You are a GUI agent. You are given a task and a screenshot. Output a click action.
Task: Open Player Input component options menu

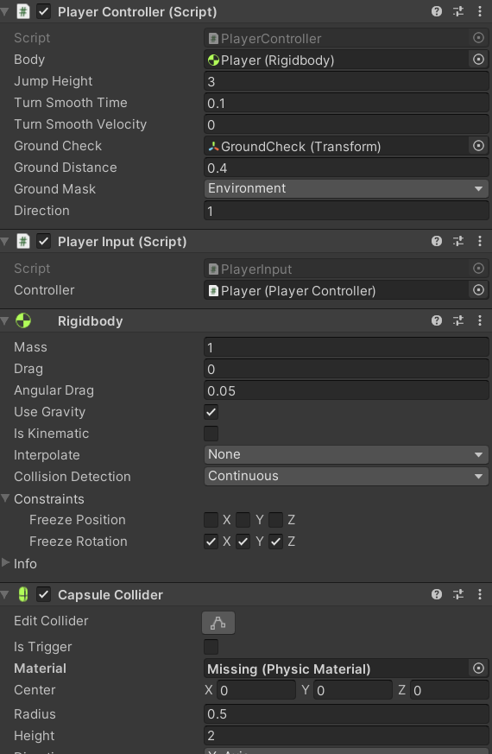click(x=480, y=241)
